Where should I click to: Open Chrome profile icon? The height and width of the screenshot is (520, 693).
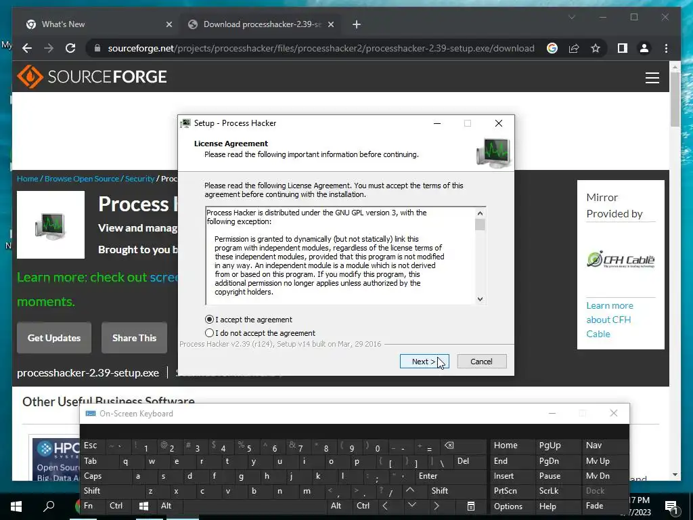(644, 48)
